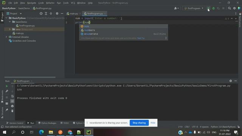The width and height of the screenshot is (242, 136).
Task: Toggle Scroll to End in Run console
Action: click(12, 101)
